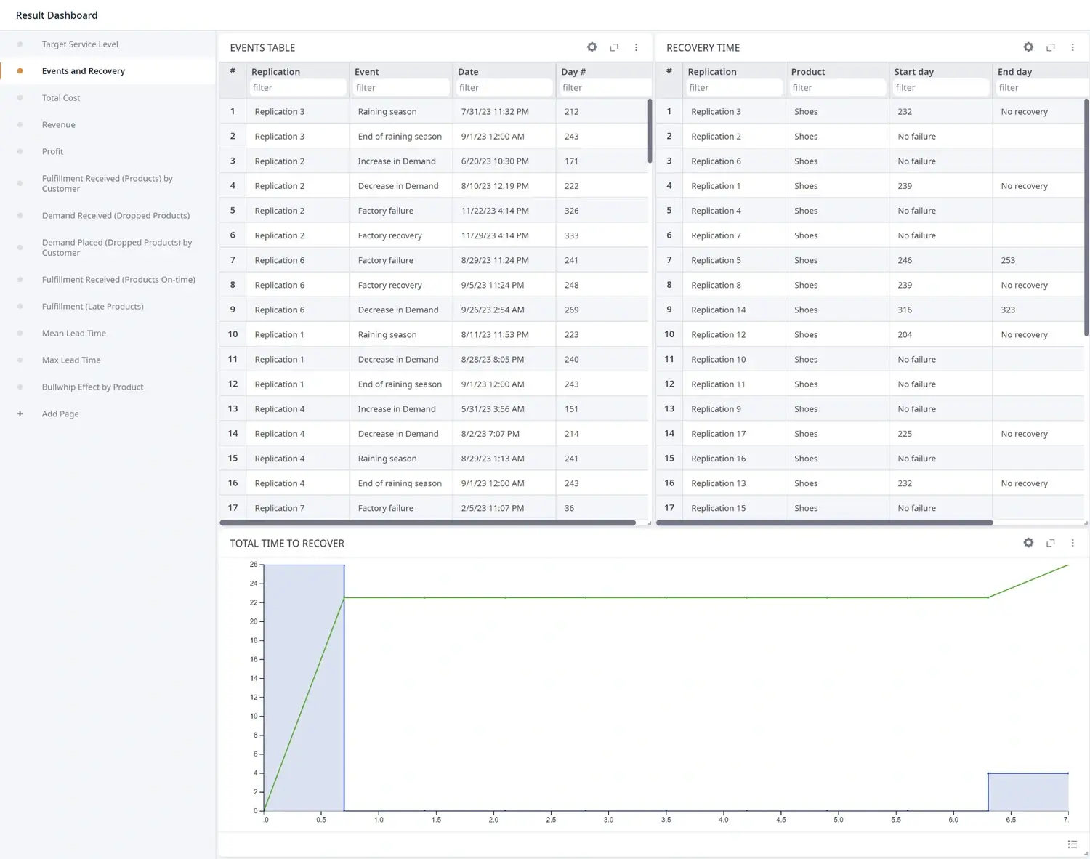Expand the Total Time to Recover chart
The image size is (1090, 859).
coord(1050,543)
